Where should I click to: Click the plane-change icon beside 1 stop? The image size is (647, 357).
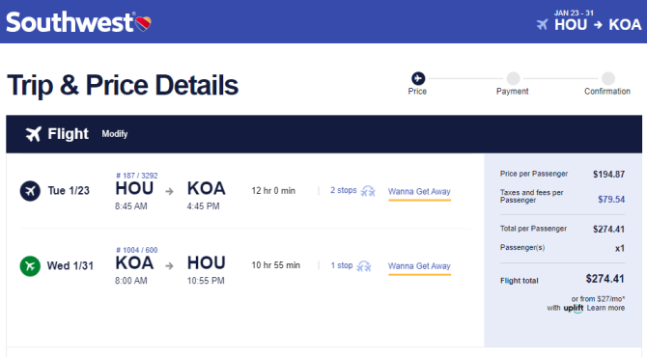point(364,266)
